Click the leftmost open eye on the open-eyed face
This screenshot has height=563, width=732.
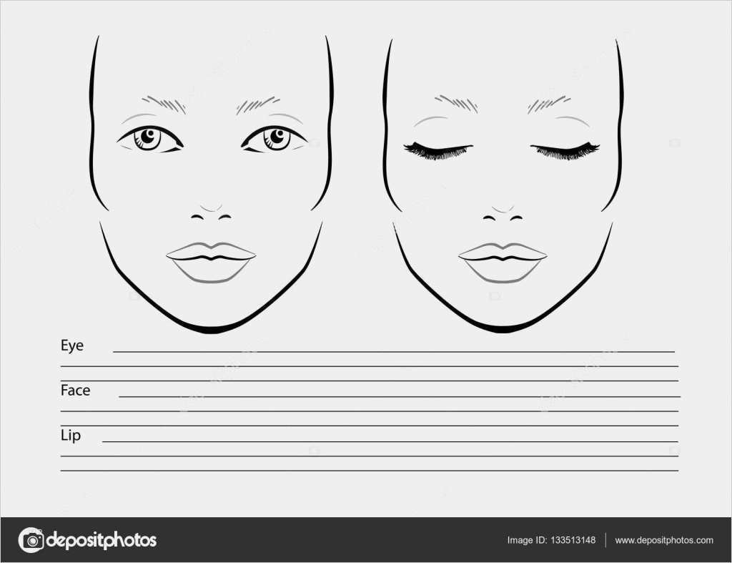click(150, 137)
